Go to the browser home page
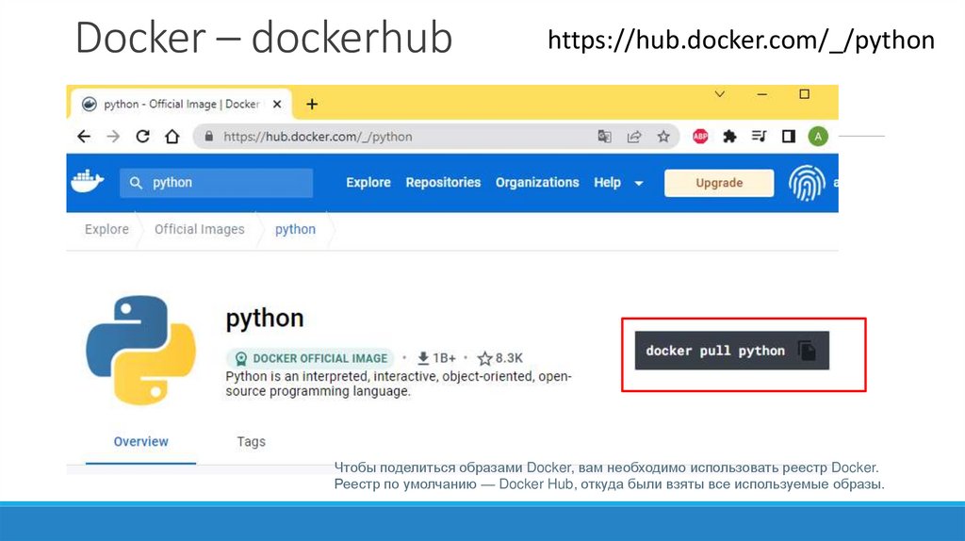Viewport: 965px width, 541px height. (x=172, y=137)
